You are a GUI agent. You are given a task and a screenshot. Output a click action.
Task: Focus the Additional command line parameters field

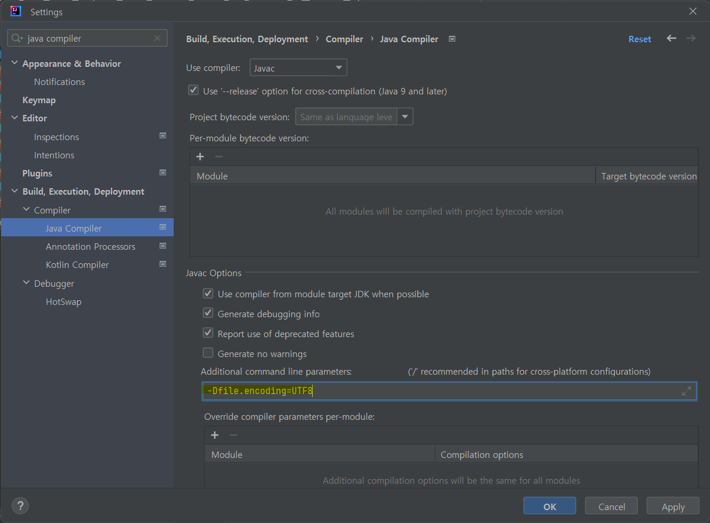tap(449, 391)
